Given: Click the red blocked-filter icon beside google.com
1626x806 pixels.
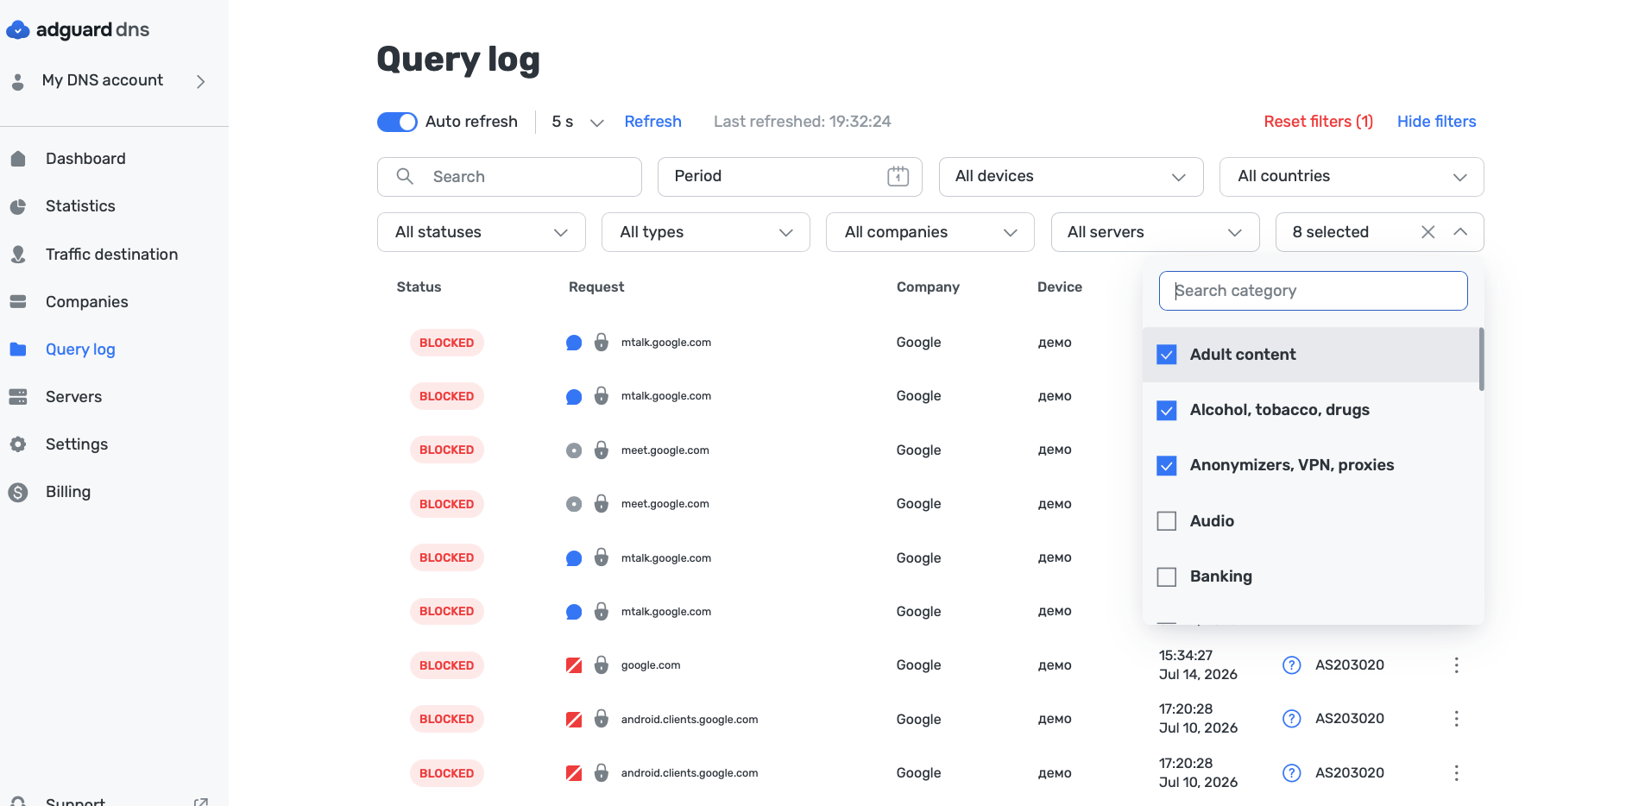Looking at the screenshot, I should 573,665.
